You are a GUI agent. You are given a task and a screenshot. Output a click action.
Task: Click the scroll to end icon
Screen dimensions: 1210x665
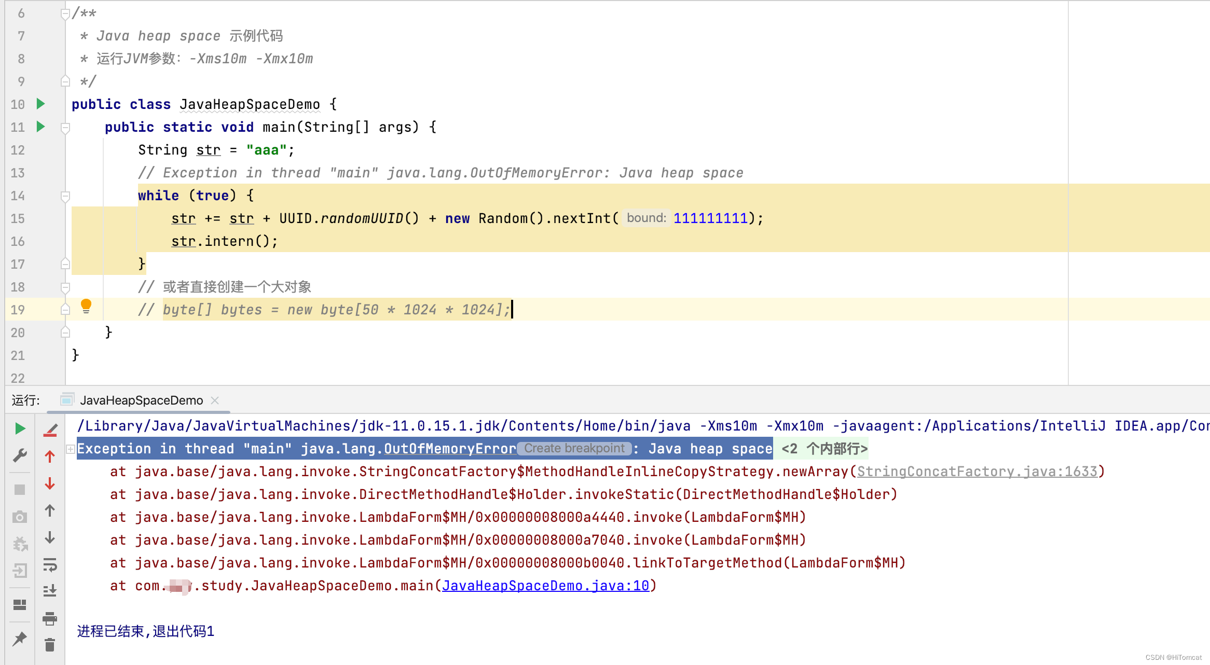click(50, 591)
